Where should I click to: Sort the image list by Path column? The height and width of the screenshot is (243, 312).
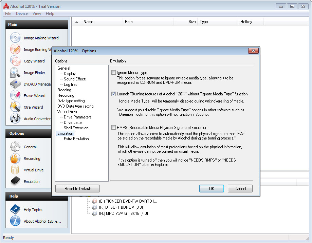click(148, 22)
